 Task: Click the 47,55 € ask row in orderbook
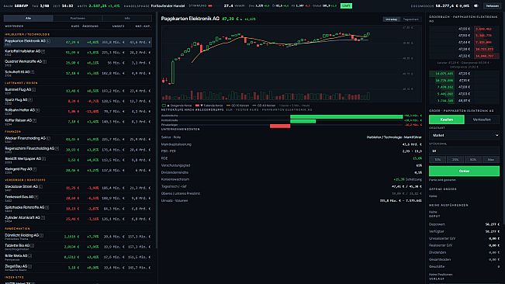[x=464, y=29]
